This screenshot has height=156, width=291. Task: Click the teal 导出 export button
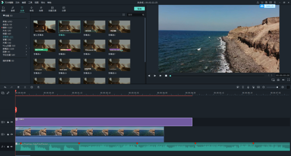[139, 9]
